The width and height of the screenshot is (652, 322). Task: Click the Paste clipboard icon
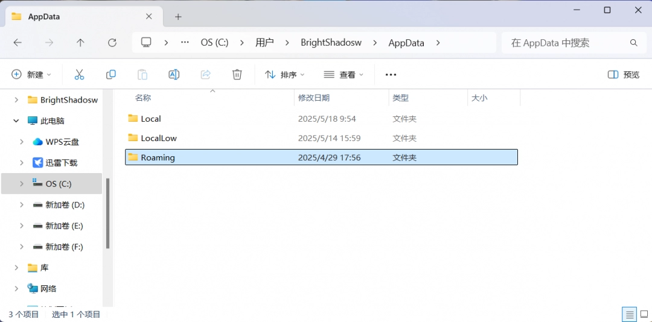(142, 74)
